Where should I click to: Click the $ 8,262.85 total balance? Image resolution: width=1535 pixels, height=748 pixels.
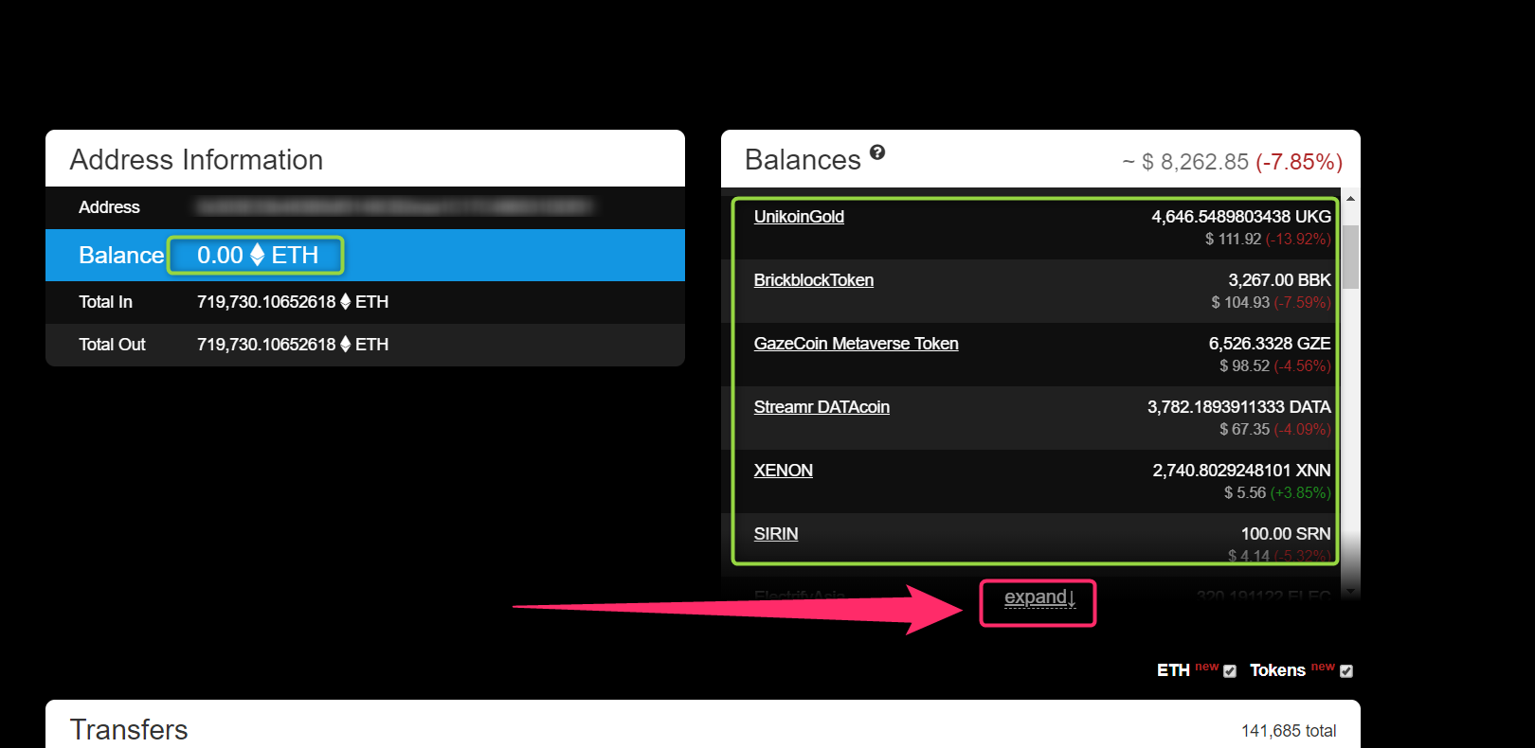point(1195,162)
